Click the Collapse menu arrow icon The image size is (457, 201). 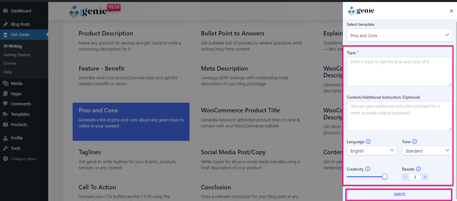pos(5,159)
